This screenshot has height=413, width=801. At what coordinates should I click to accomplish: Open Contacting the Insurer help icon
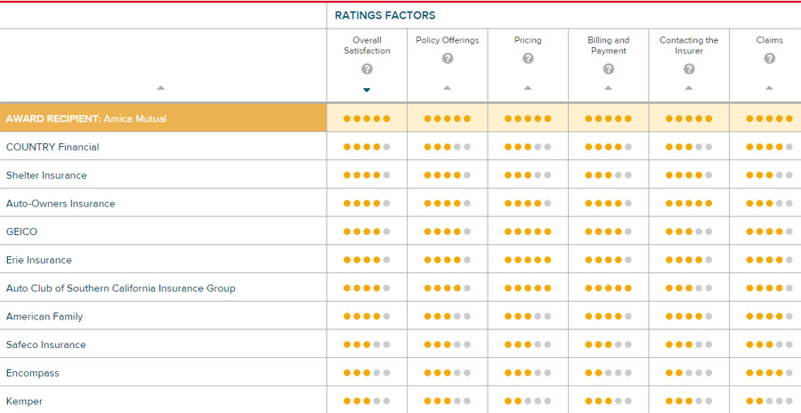point(689,69)
